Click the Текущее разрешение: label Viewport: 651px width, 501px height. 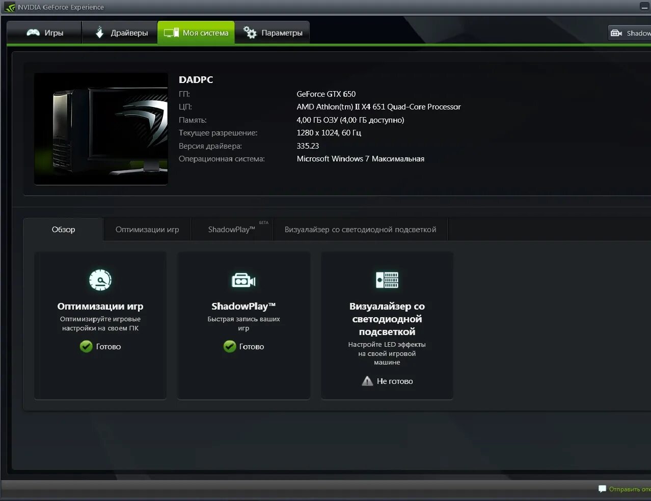click(218, 133)
